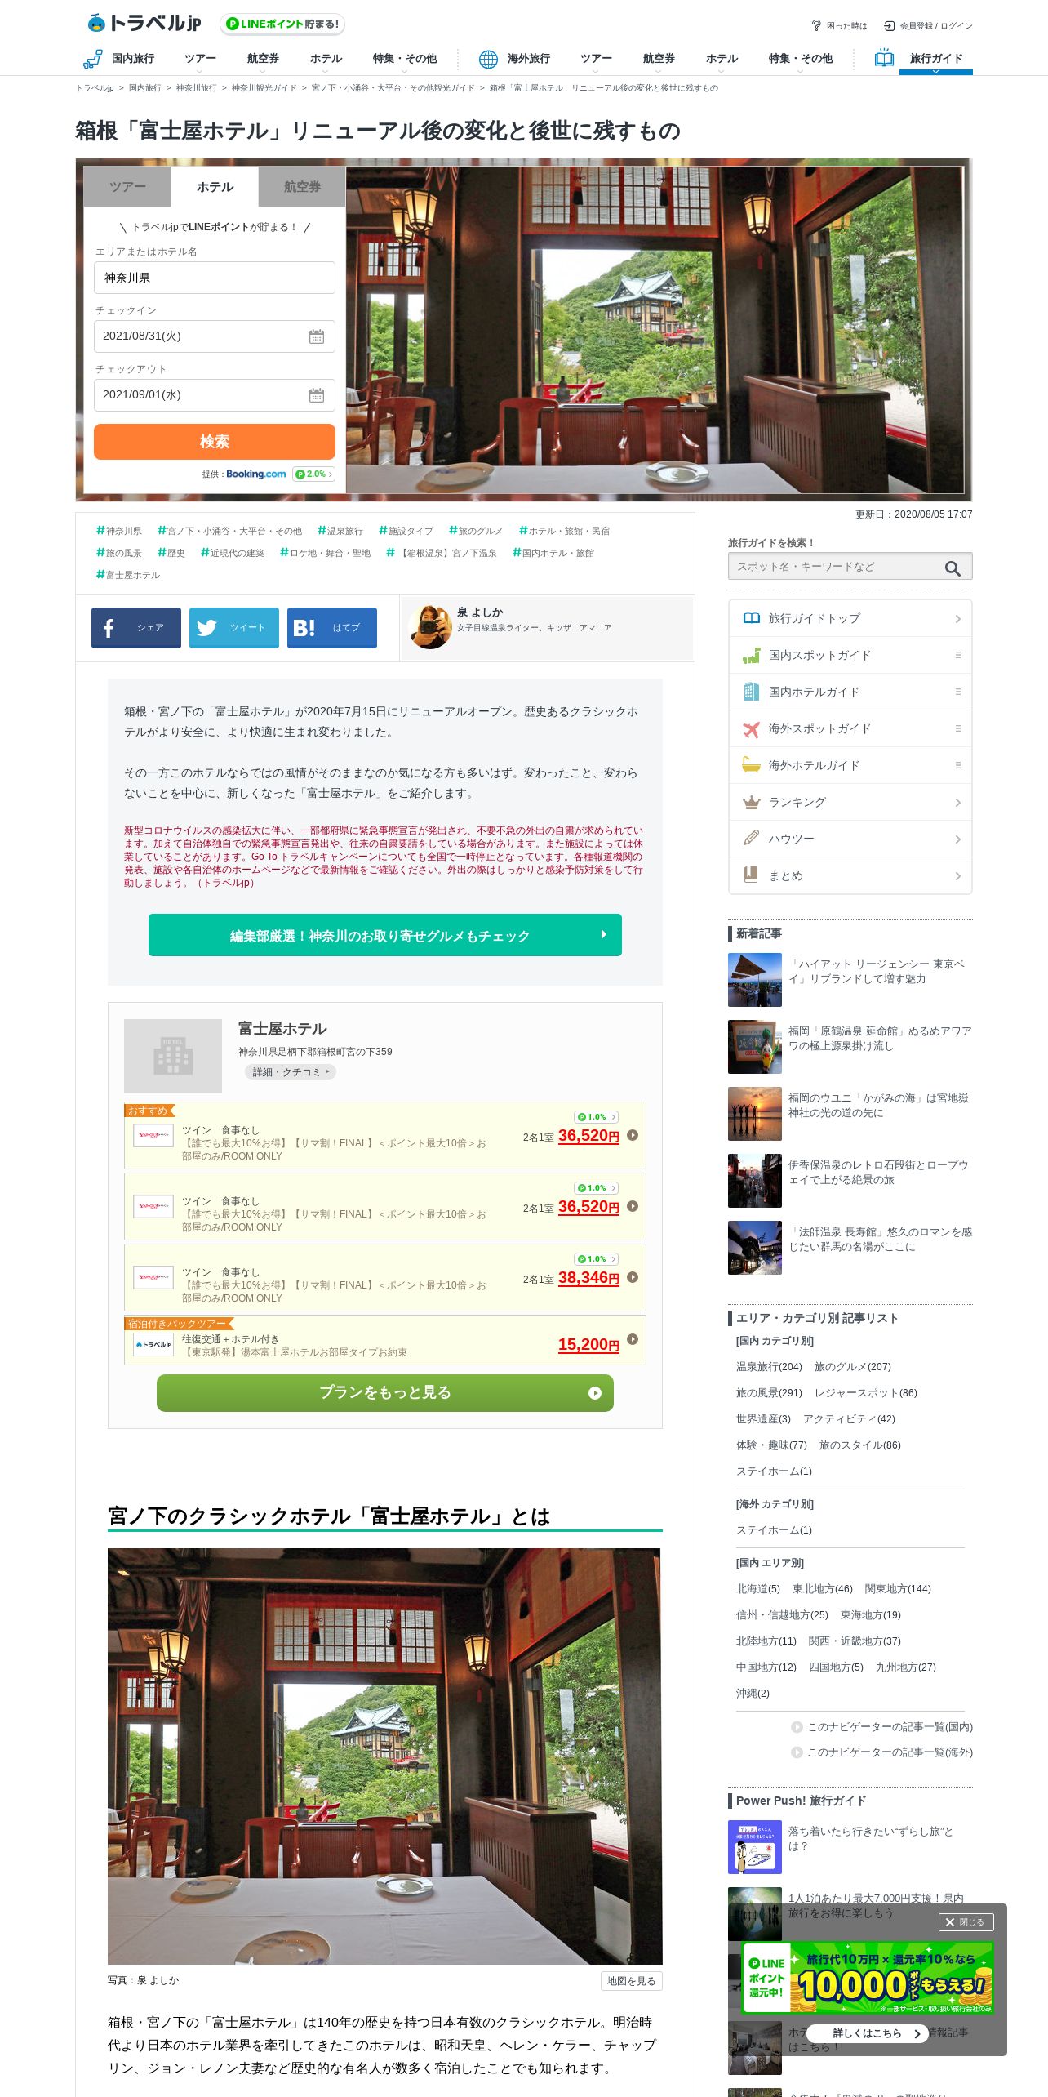The width and height of the screenshot is (1048, 2097).
Task: Open 詳細・クチコミ for 富士屋ホテル
Action: pyautogui.click(x=291, y=1072)
